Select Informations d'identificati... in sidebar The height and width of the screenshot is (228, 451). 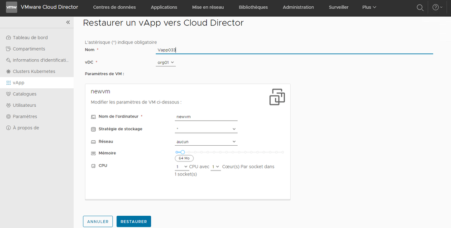pos(37,60)
